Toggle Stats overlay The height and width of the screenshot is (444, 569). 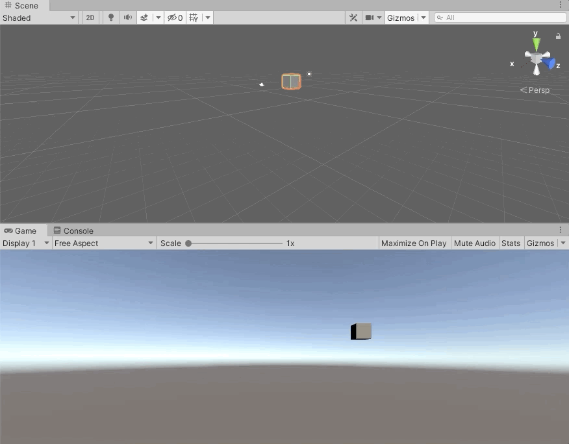[511, 243]
